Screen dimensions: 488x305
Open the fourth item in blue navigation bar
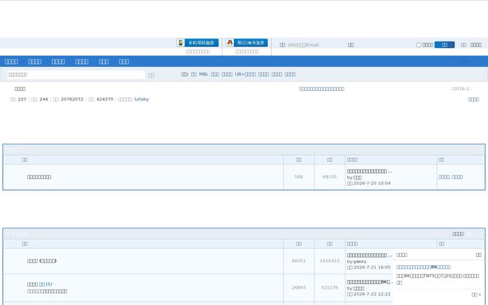click(x=82, y=62)
